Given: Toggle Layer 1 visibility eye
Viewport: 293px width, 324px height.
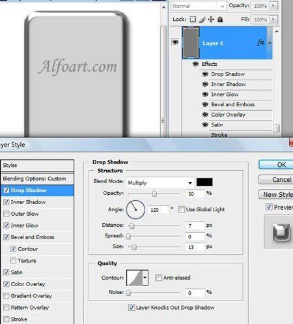Looking at the screenshot, I should [175, 42].
